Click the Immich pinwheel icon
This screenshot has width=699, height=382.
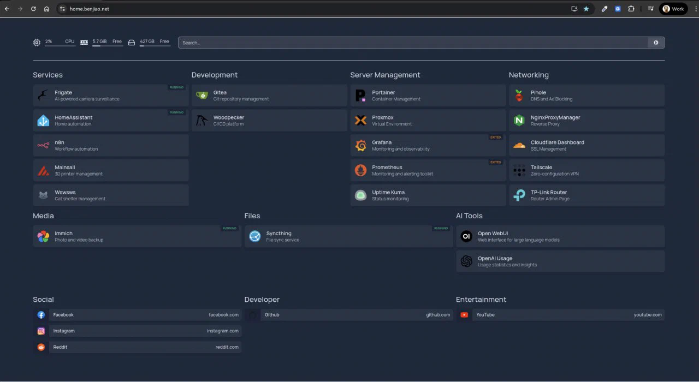click(43, 236)
